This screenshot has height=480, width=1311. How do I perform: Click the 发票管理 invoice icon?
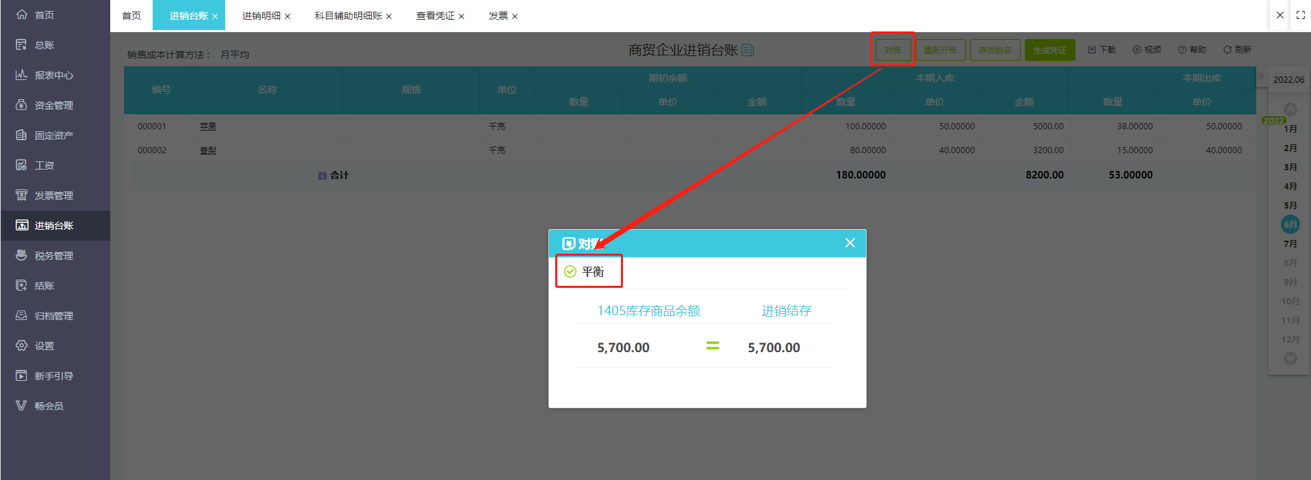(22, 195)
